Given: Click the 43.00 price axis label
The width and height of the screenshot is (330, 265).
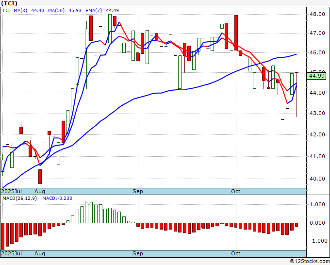Looking at the screenshot, I should tap(317, 113).
